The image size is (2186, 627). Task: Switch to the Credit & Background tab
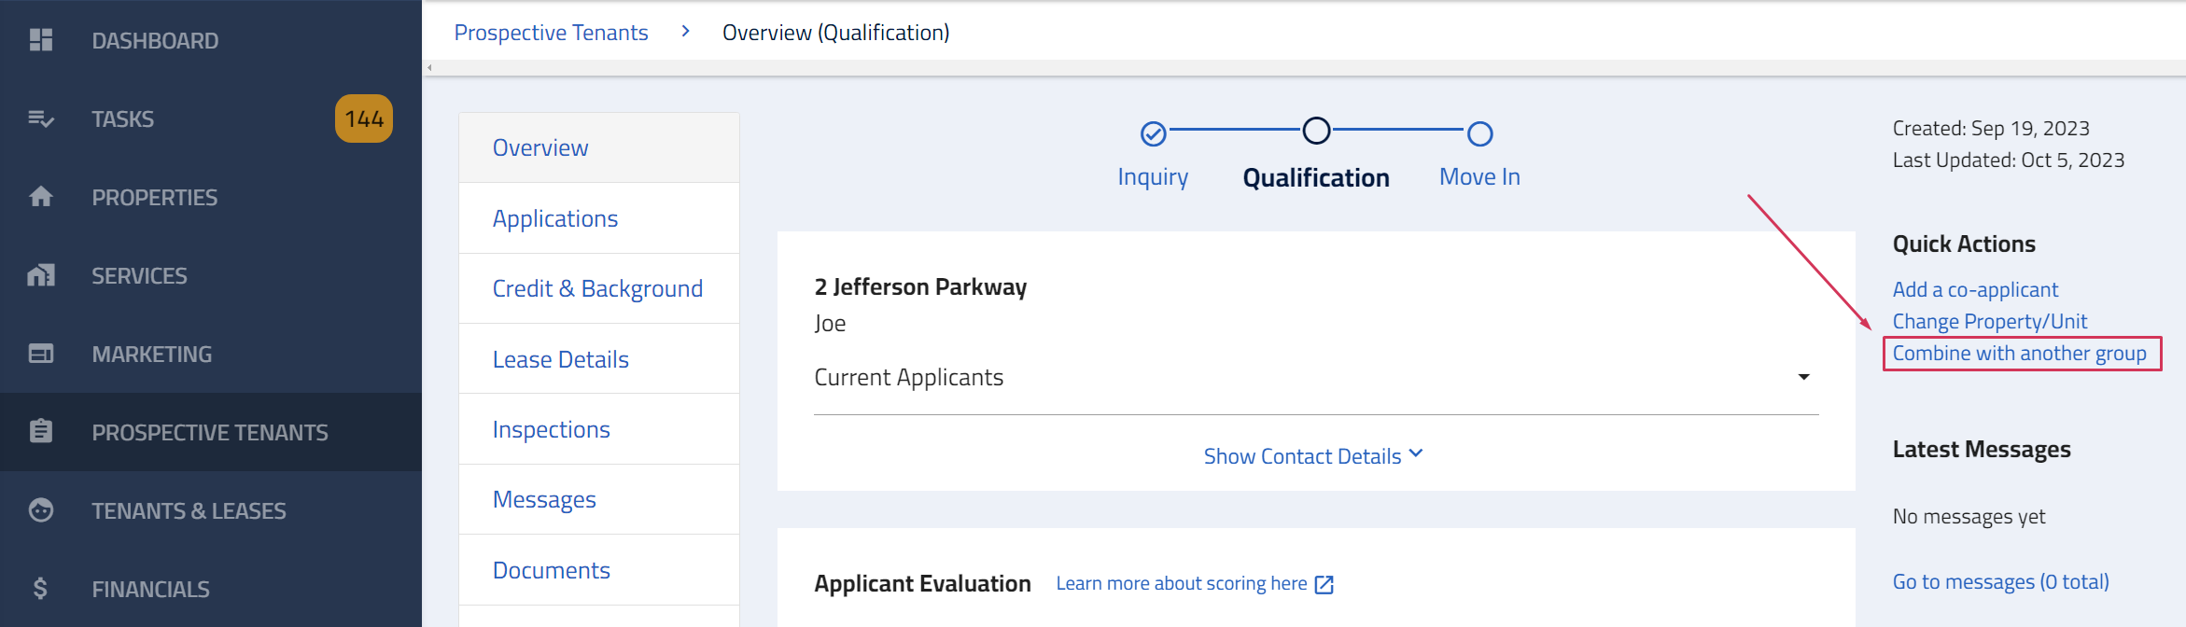pyautogui.click(x=597, y=288)
